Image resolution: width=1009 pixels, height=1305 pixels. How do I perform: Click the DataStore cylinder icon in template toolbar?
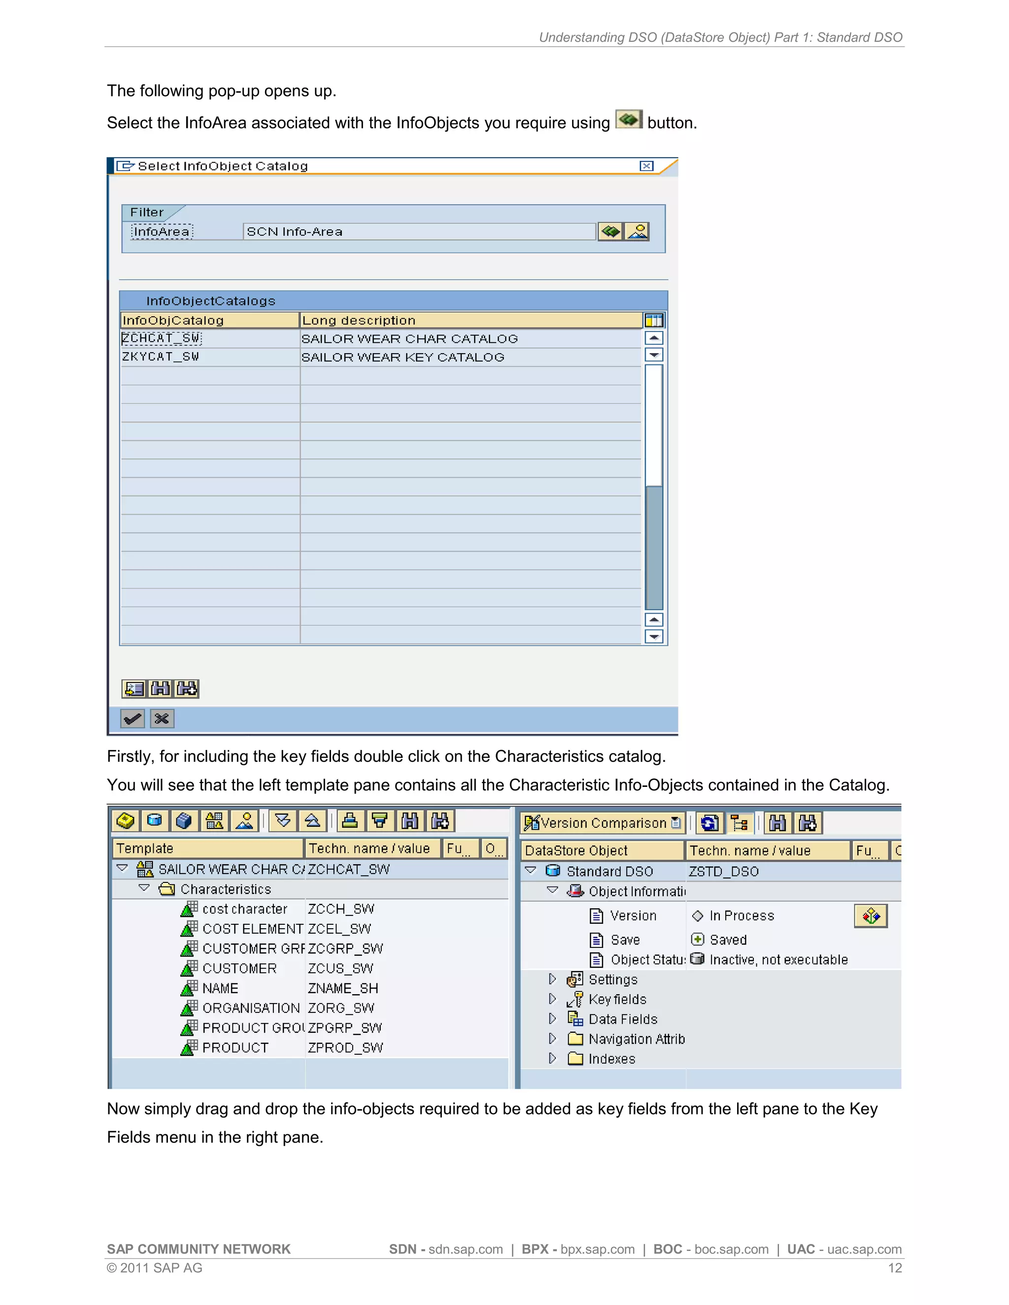pos(155,821)
